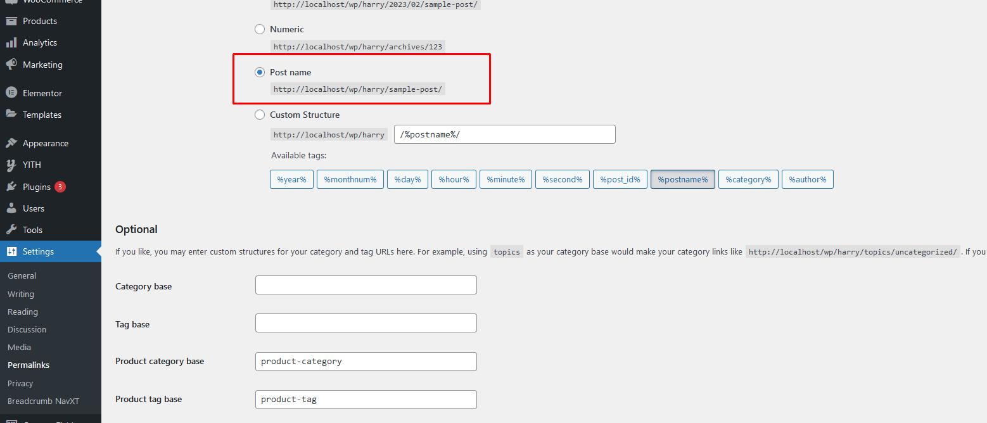Click the Elementor circle icon
Viewport: 987px width, 423px height.
11,93
